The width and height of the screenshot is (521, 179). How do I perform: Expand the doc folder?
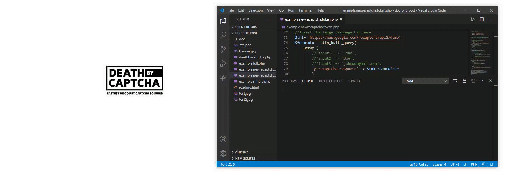[242, 39]
